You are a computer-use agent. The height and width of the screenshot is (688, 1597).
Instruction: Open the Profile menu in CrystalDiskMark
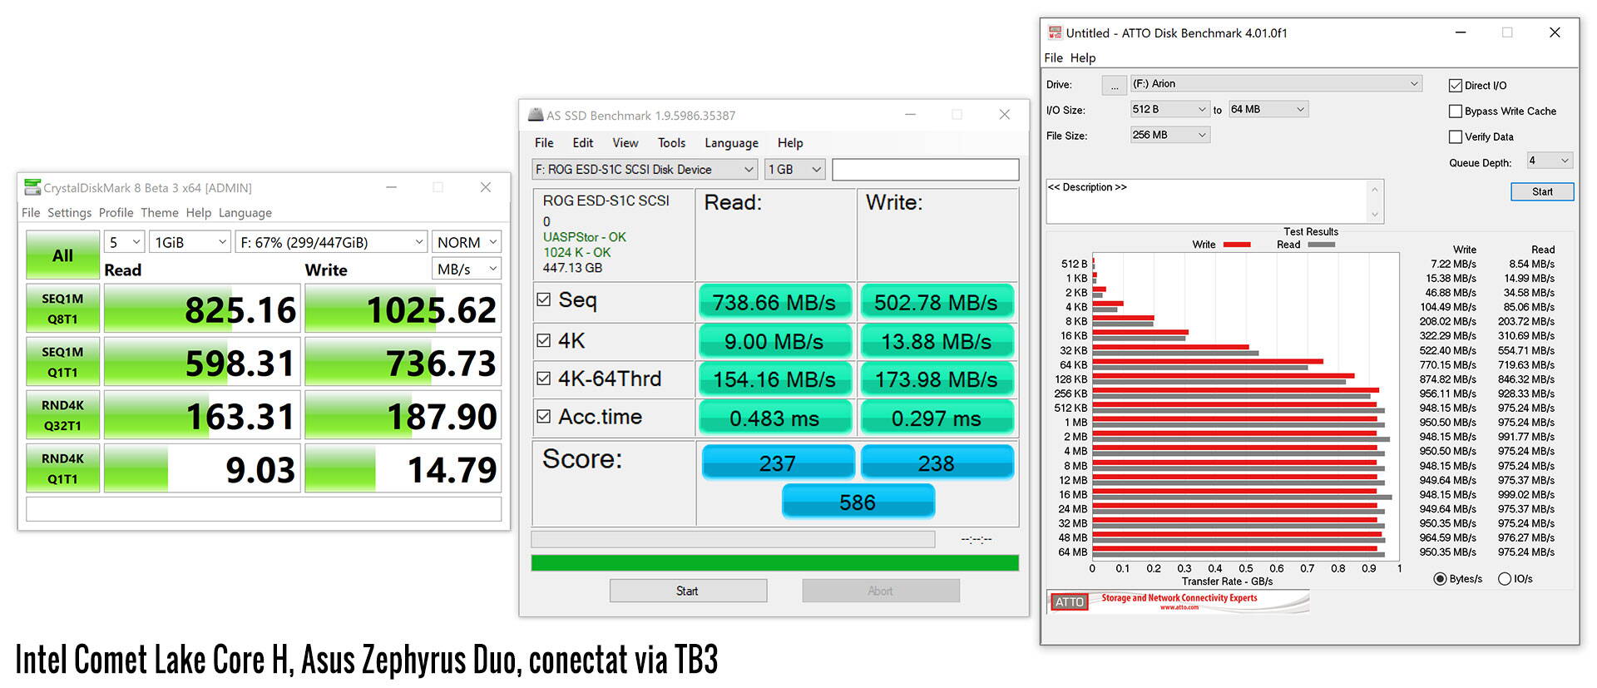click(116, 213)
